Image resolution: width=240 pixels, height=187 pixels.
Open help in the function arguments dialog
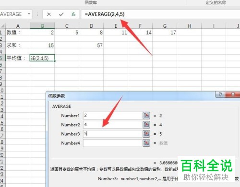(220, 94)
